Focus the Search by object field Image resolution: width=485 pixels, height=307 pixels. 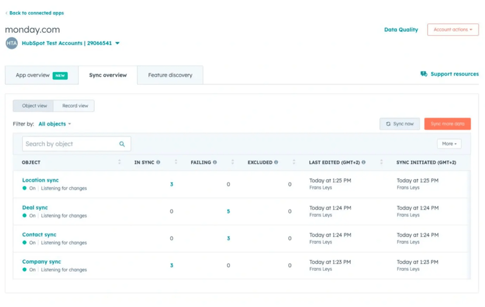click(77, 144)
